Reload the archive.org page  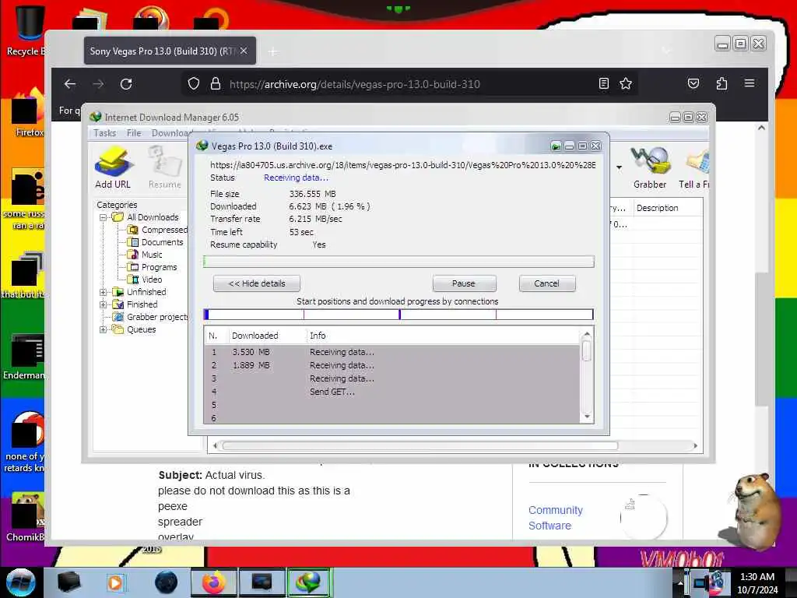pos(126,84)
